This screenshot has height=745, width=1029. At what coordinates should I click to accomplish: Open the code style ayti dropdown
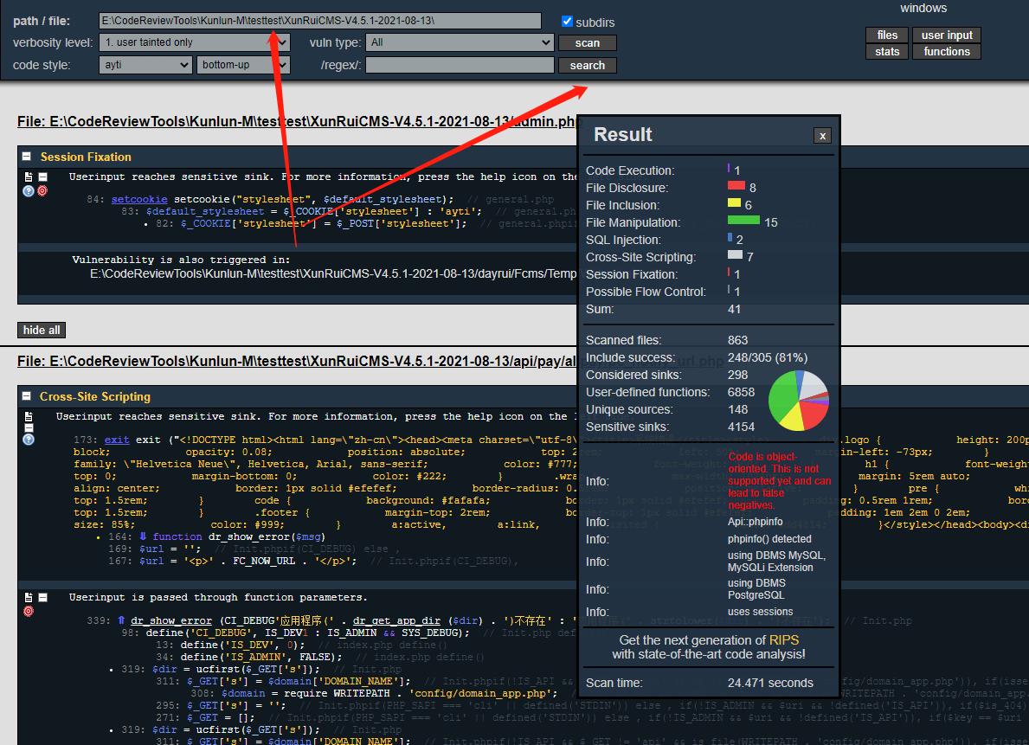145,64
